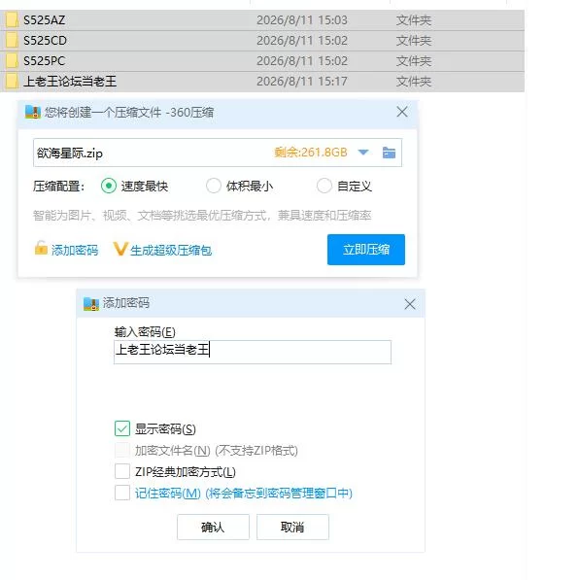
Task: Expand the save-path dropdown arrow
Action: point(363,153)
